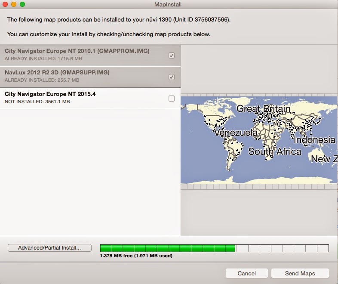The image size is (338, 284).
Task: Select the City Navigator Europe NT 2015.4 title
Action: point(50,94)
